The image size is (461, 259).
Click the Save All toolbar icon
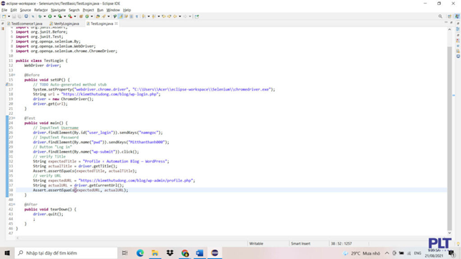point(20,16)
